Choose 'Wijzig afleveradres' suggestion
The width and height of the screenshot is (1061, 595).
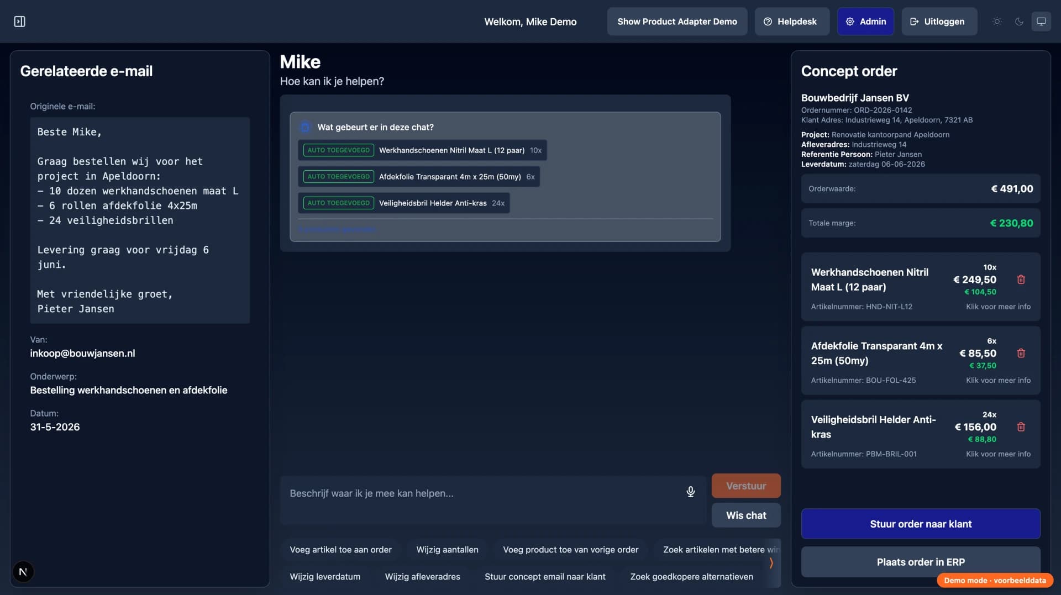[x=422, y=577]
